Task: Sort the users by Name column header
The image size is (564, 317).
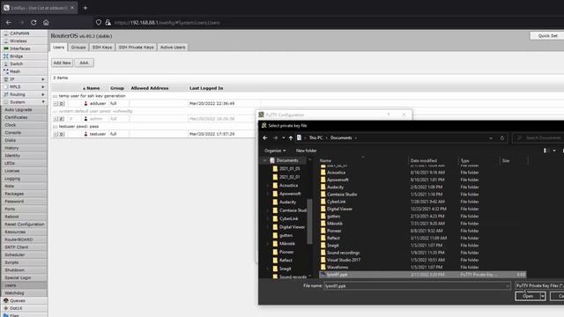Action: (x=93, y=88)
